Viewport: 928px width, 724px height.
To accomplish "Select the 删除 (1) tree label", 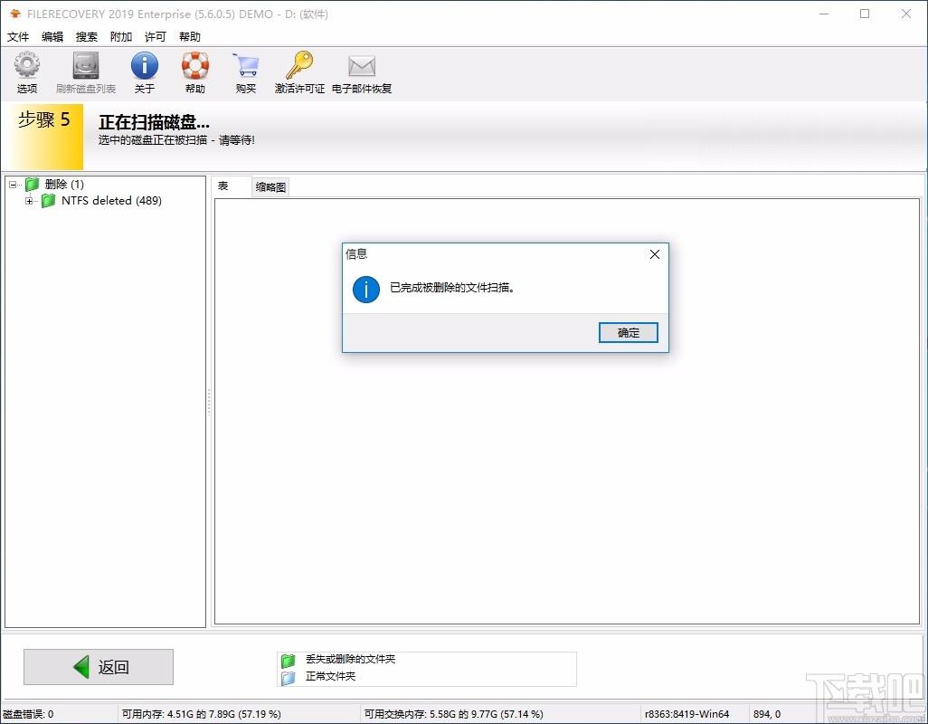I will 64,185.
